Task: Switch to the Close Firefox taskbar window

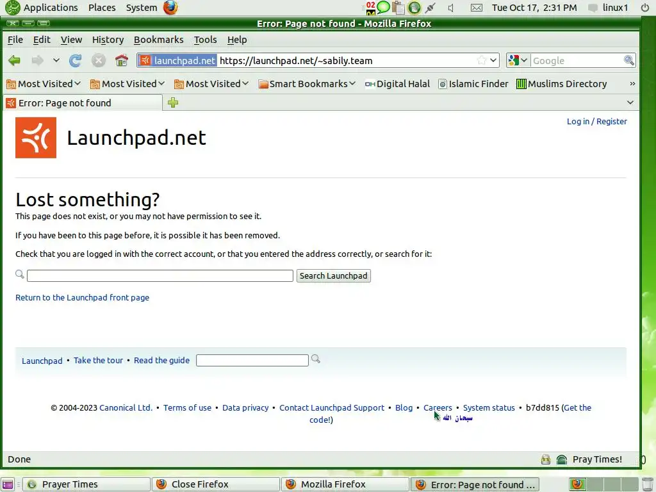Action: (215, 484)
